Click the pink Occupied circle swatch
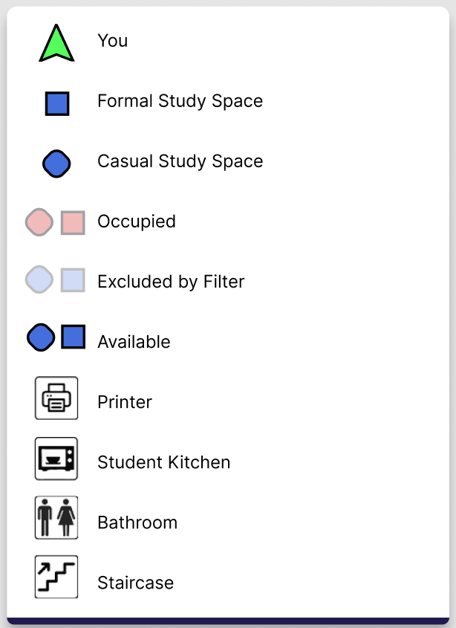Screen dimensions: 456x628 coord(39,222)
